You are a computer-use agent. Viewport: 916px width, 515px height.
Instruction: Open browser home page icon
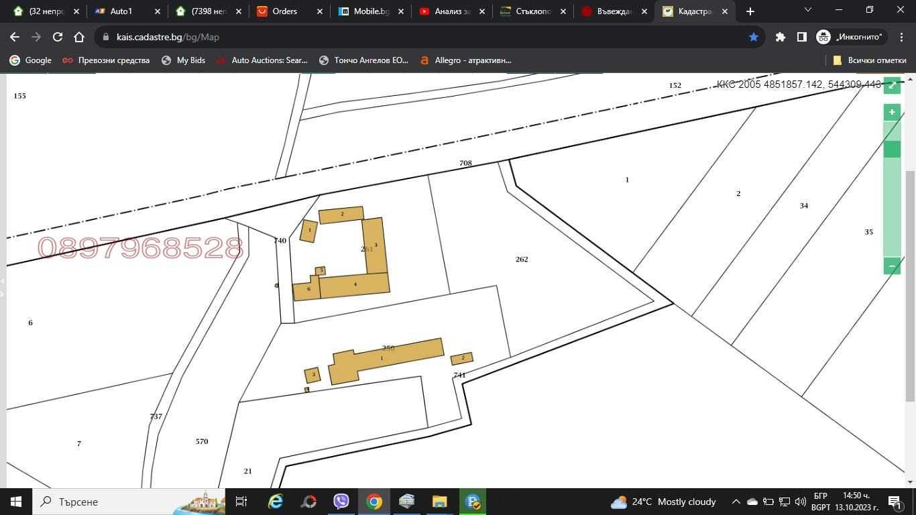79,37
